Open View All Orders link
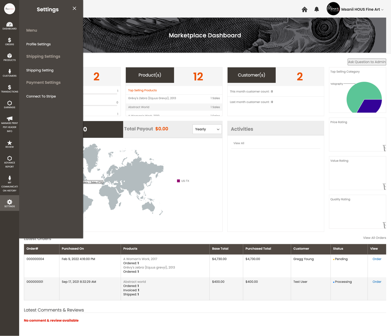 tap(374, 238)
